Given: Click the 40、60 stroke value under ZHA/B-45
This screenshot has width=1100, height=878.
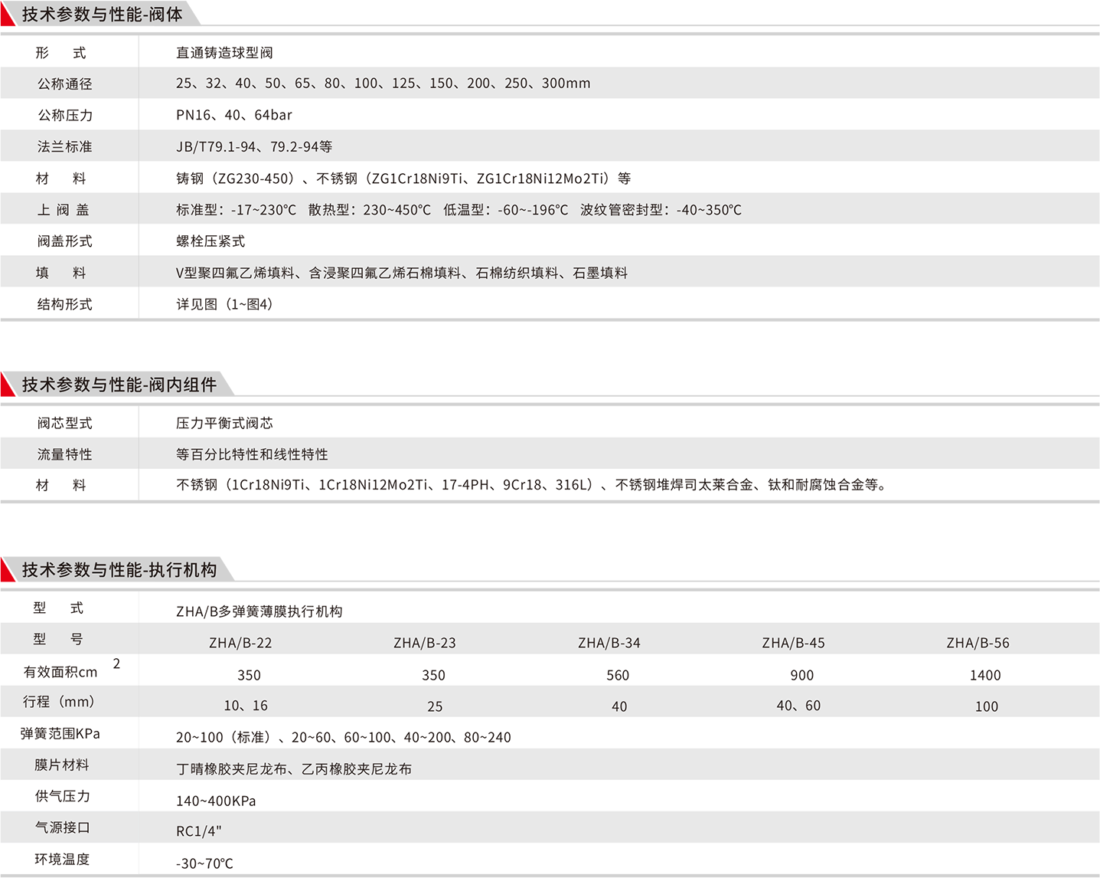Looking at the screenshot, I should [x=798, y=706].
